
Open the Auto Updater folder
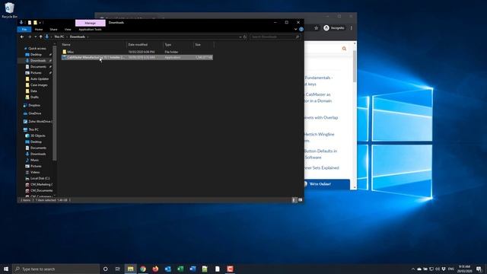coord(40,79)
